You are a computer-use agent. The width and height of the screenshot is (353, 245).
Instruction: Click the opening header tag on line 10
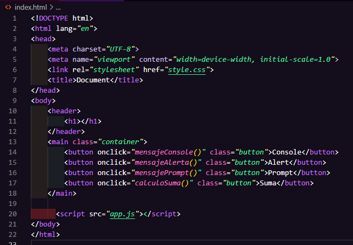(x=64, y=111)
